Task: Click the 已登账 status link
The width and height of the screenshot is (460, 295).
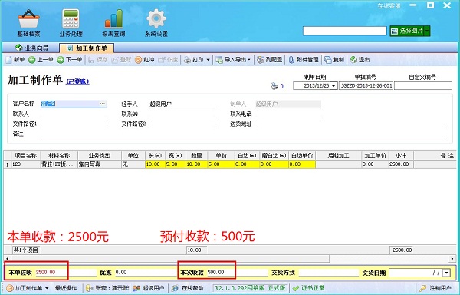Action: click(x=77, y=81)
